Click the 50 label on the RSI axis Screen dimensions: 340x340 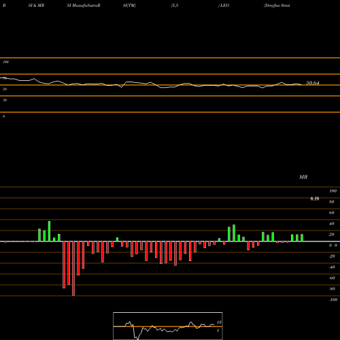point(5,89)
